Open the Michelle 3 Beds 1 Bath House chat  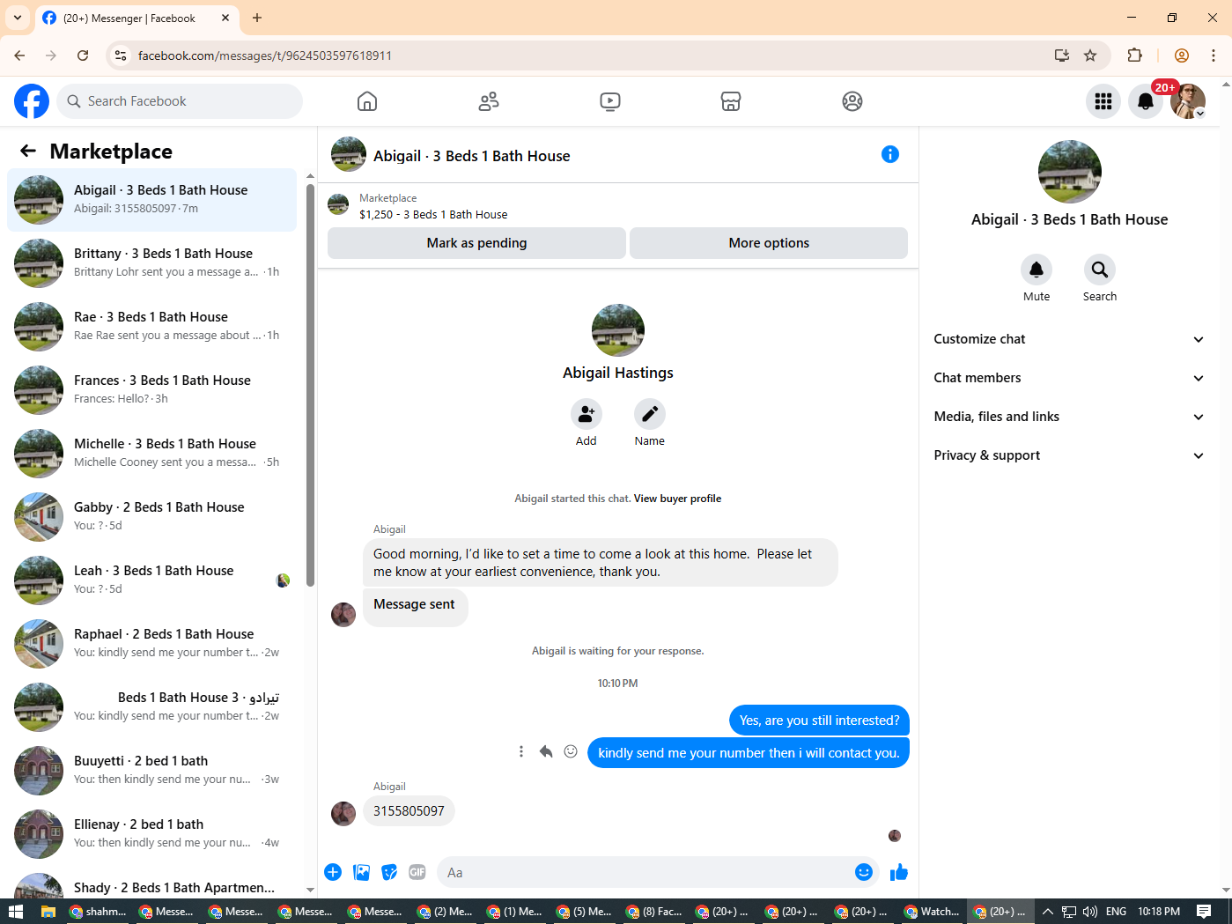point(151,454)
